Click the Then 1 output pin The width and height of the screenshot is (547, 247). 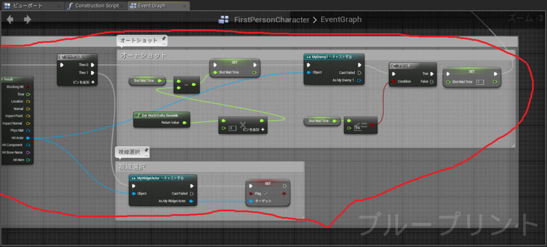(93, 73)
